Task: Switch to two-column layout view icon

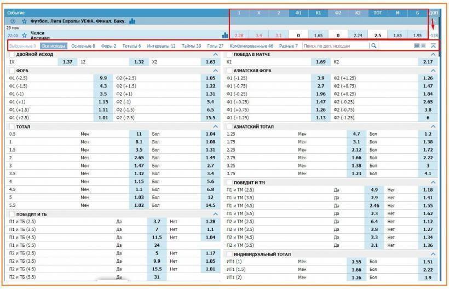Action: pyautogui.click(x=417, y=46)
